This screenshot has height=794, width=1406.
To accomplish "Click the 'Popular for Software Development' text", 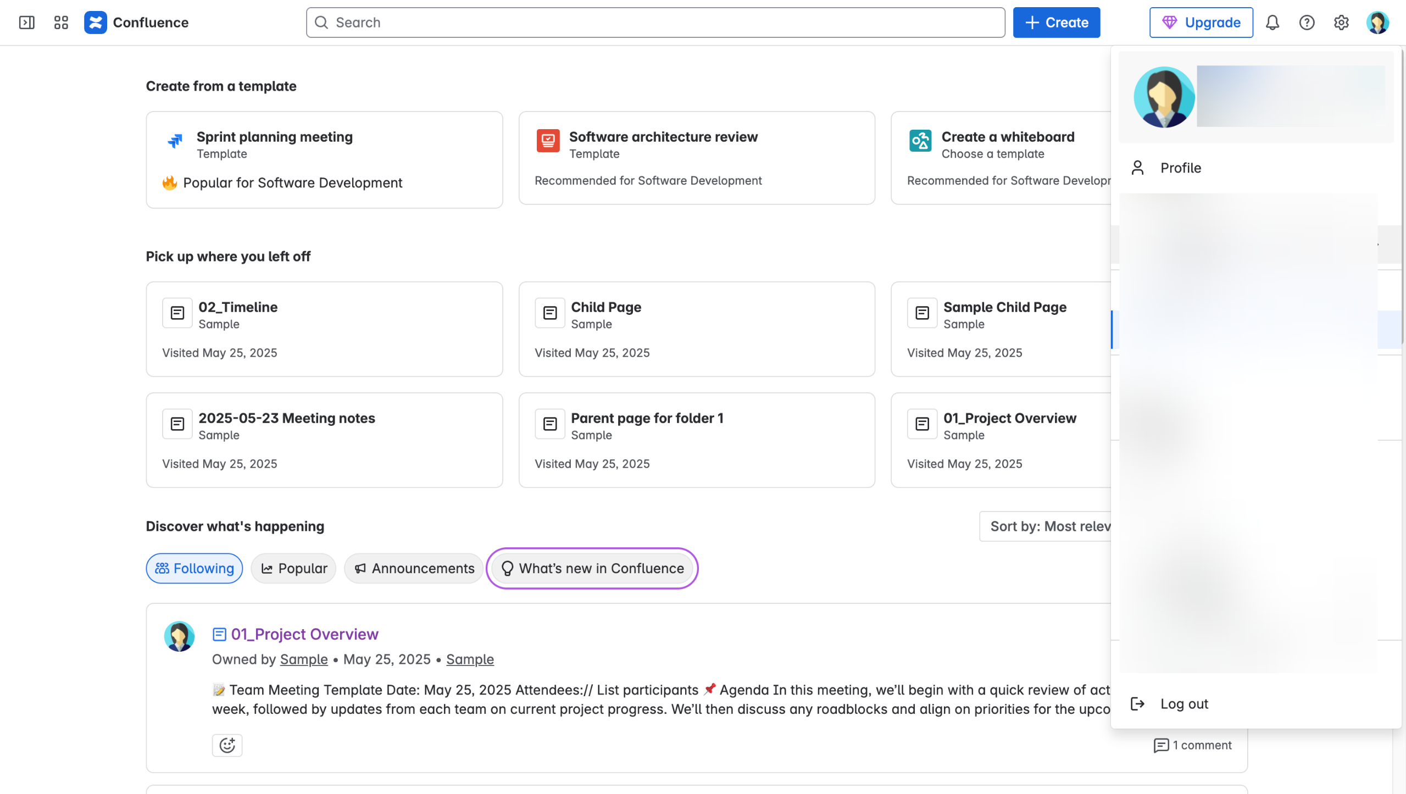I will pyautogui.click(x=292, y=182).
